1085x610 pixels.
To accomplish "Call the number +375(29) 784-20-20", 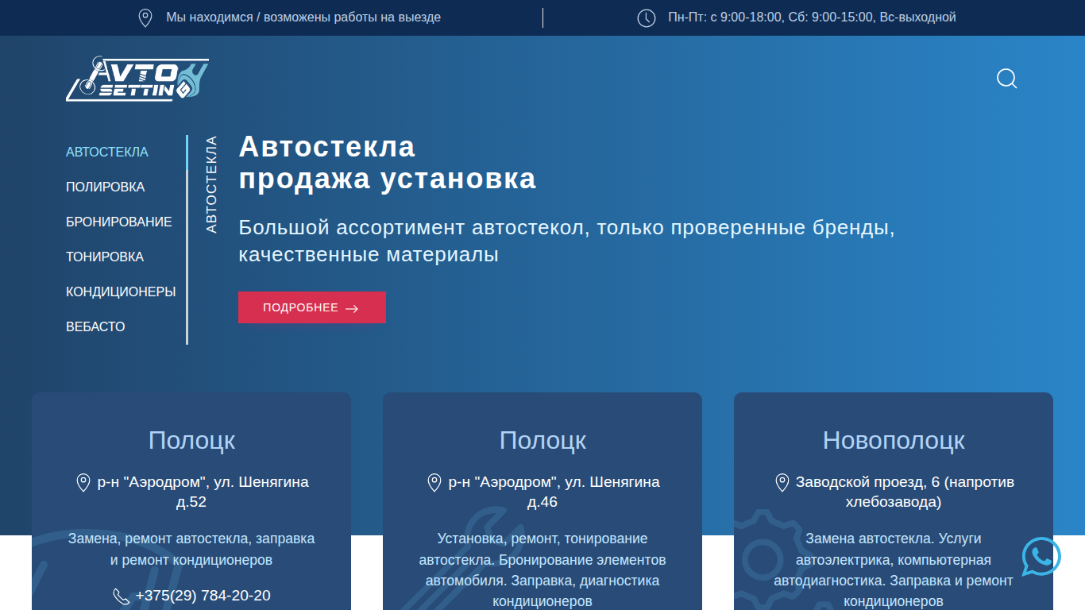I will pos(203,596).
